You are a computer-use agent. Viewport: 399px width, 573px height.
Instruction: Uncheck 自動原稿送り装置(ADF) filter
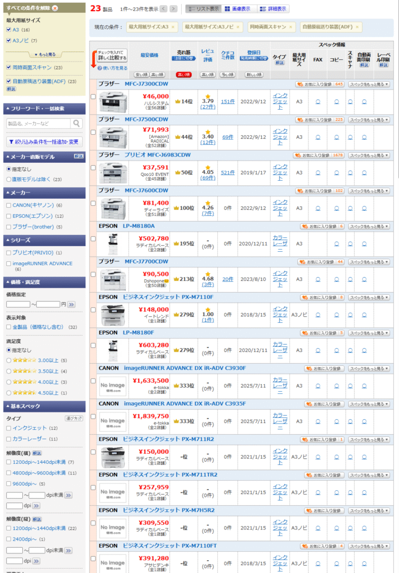[x=8, y=82]
